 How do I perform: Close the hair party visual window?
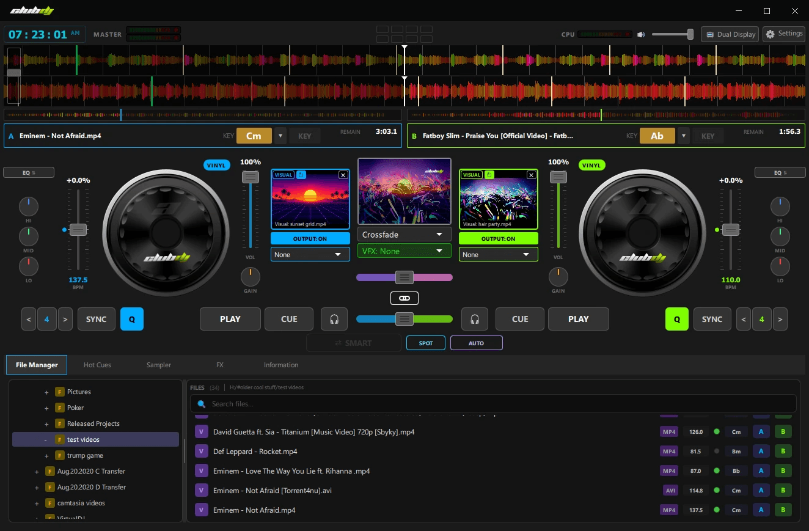tap(531, 175)
